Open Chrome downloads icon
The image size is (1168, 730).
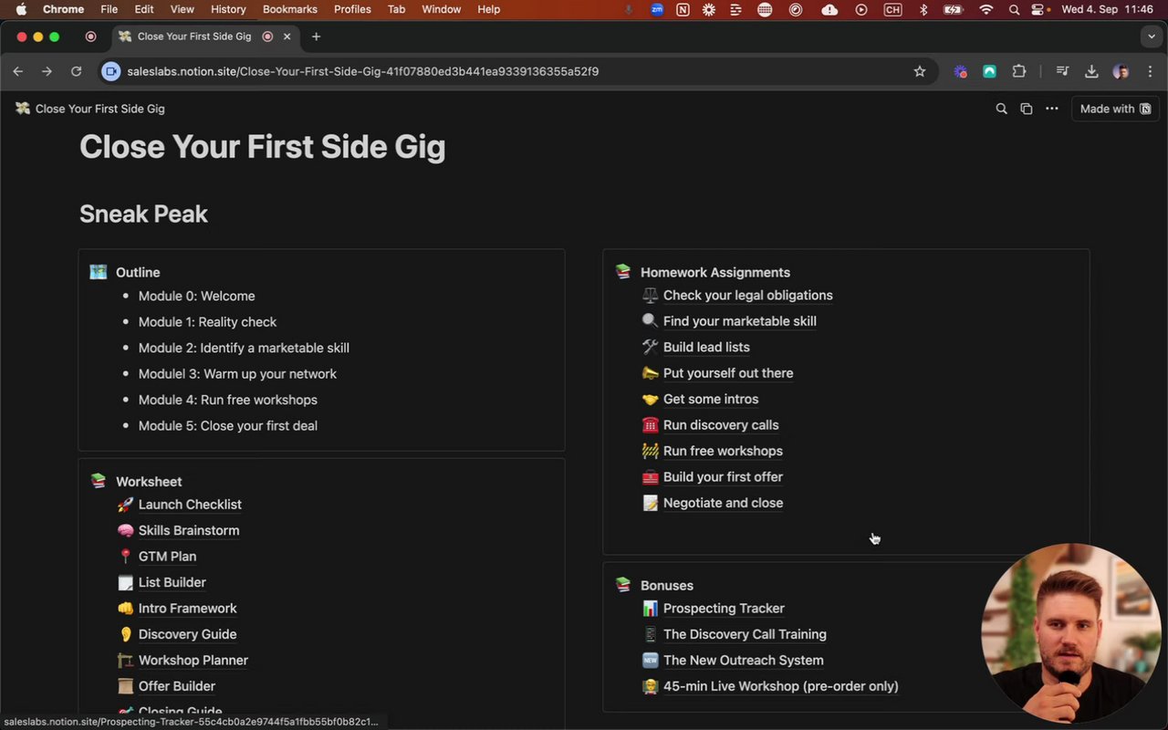(1091, 71)
